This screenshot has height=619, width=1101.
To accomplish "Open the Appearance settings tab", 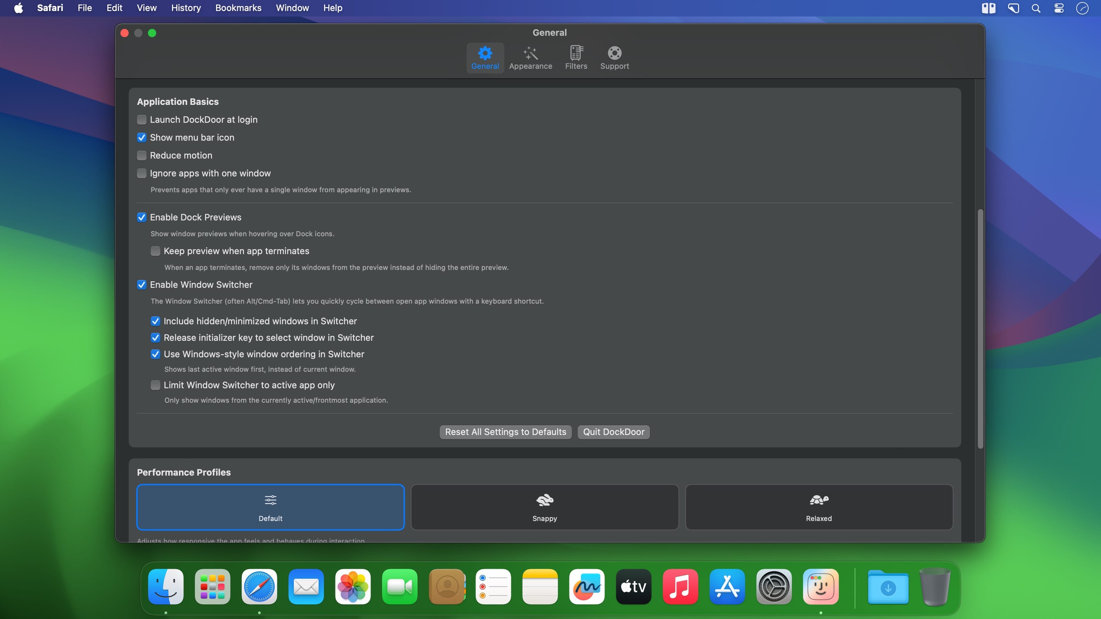I will [530, 58].
